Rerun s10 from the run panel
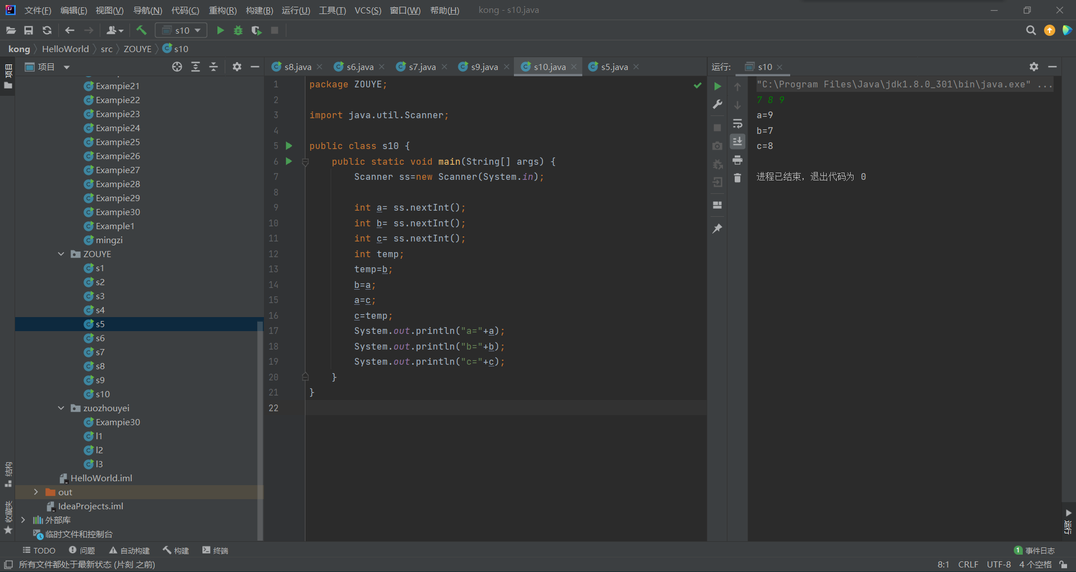Screen dimensions: 1076x572 point(717,86)
